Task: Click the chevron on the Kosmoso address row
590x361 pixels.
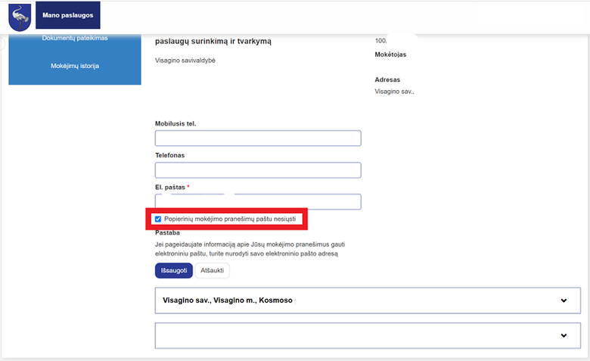Action: [564, 300]
